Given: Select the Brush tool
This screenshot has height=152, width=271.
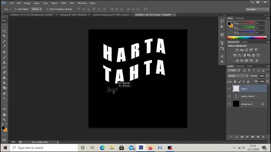Looking at the screenshot, I should pyautogui.click(x=4, y=57).
